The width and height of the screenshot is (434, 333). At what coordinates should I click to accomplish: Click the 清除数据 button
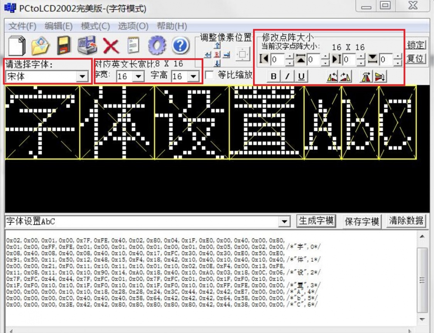(406, 221)
